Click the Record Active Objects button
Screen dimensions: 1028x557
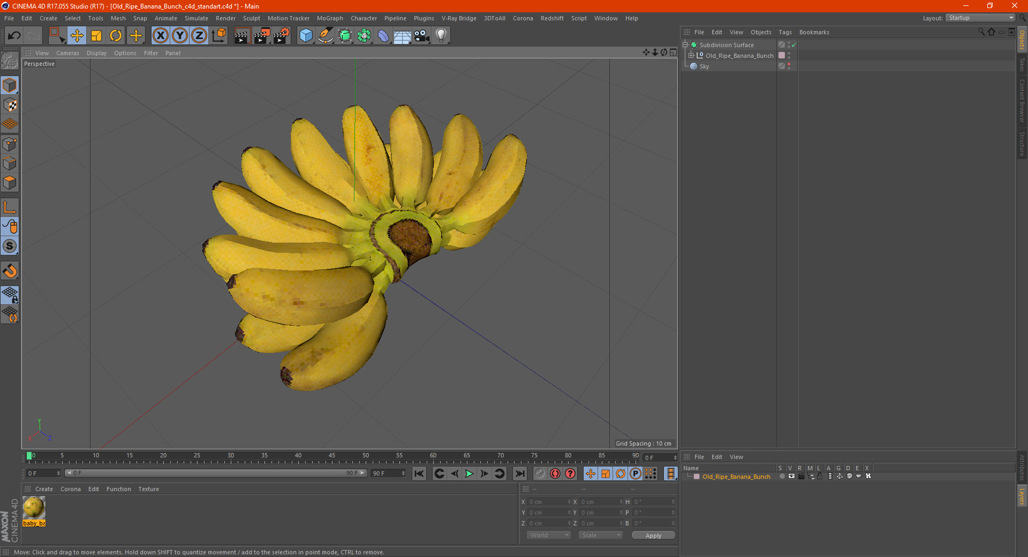(x=540, y=473)
